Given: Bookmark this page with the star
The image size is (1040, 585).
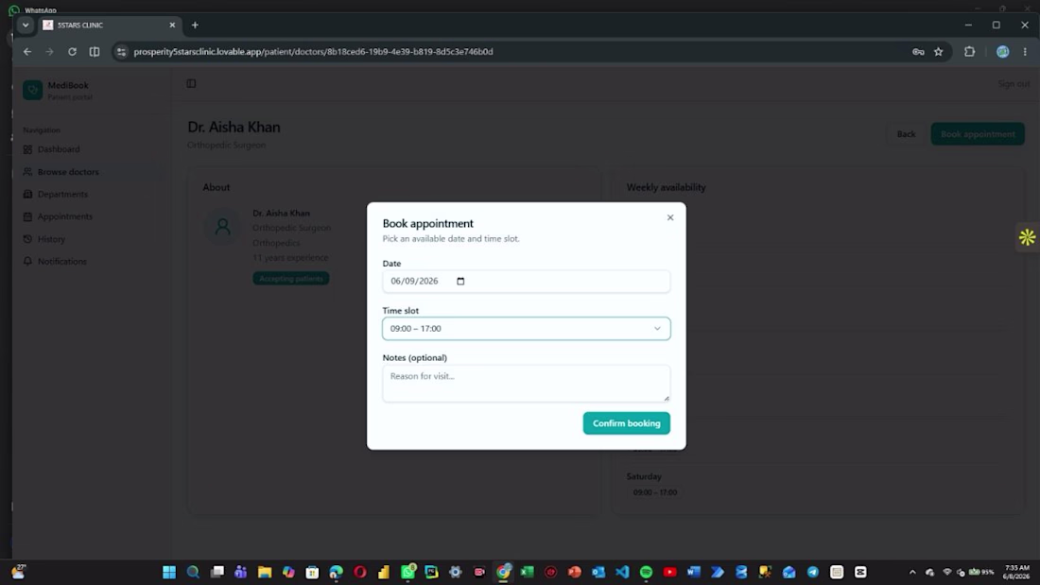Looking at the screenshot, I should tap(939, 52).
